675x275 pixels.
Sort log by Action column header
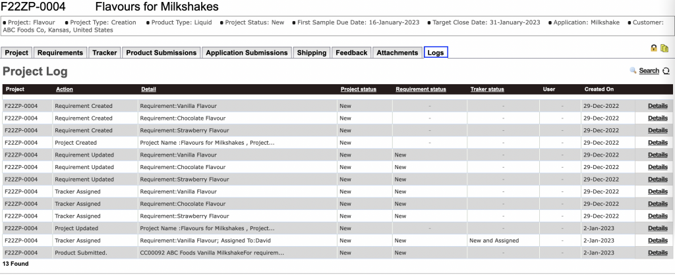tap(65, 89)
